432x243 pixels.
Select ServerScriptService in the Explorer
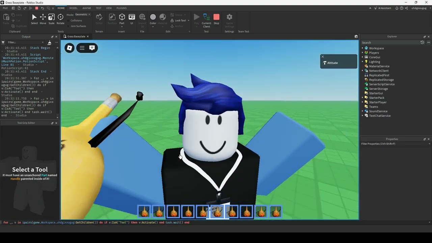(x=382, y=84)
